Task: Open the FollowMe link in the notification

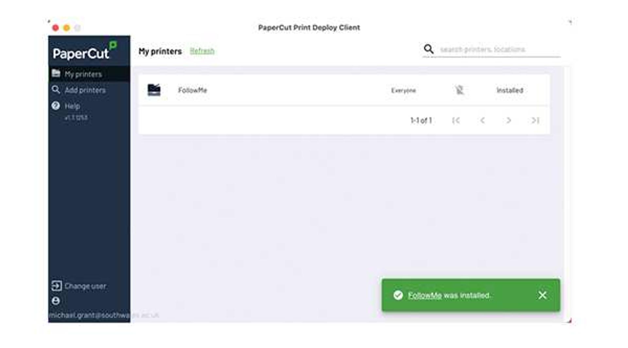Action: (x=425, y=295)
